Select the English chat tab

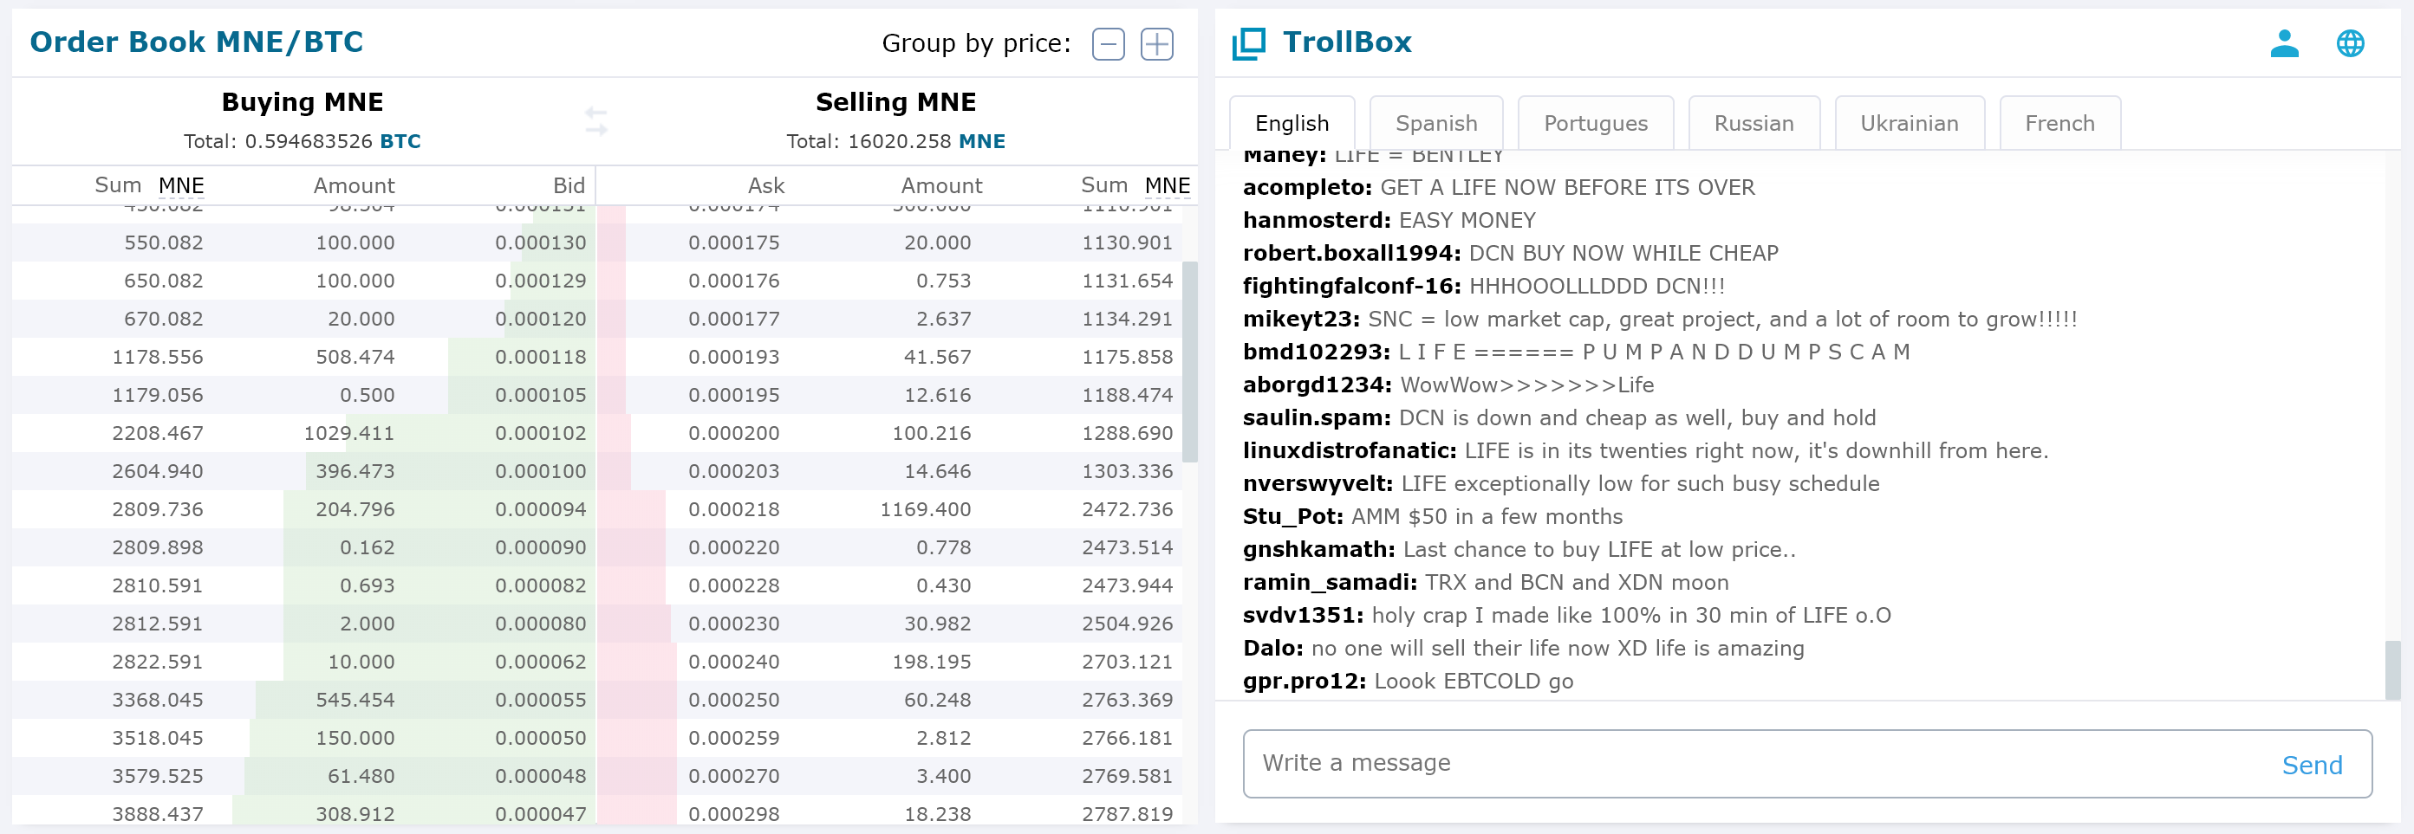pos(1292,123)
